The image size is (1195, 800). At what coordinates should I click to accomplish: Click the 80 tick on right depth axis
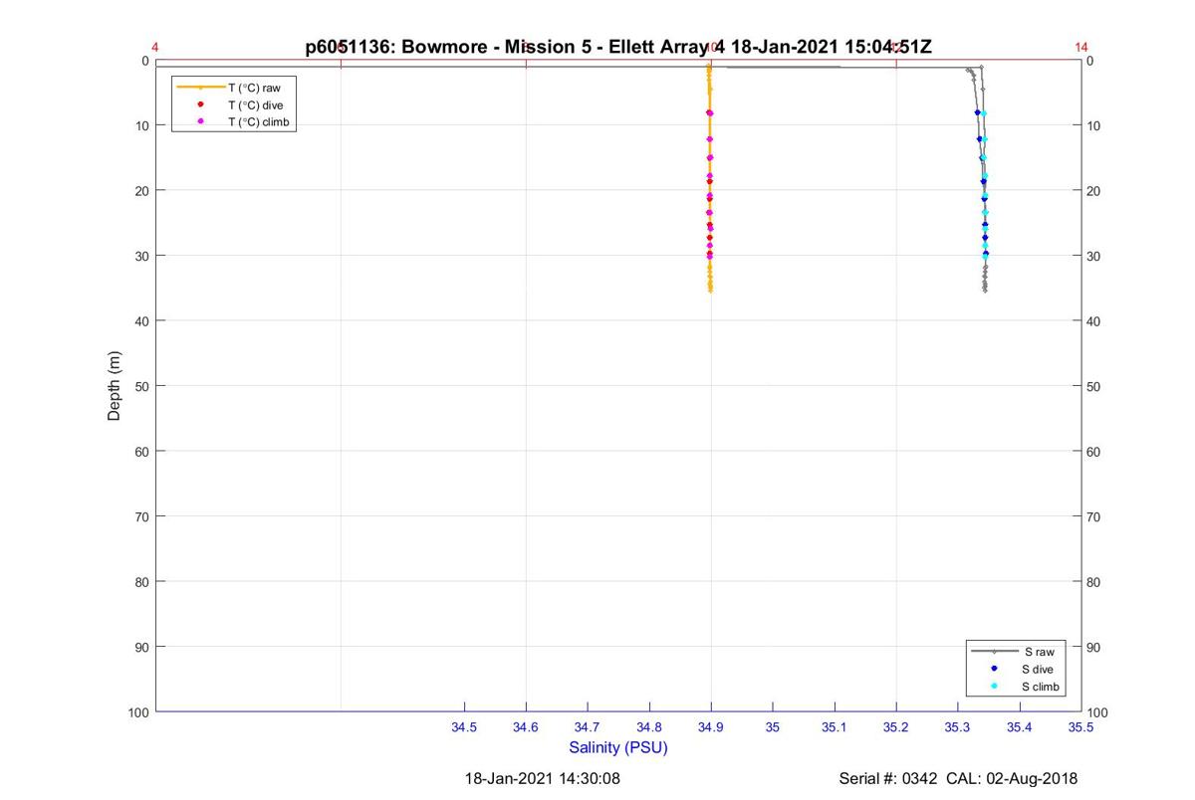tap(1094, 581)
